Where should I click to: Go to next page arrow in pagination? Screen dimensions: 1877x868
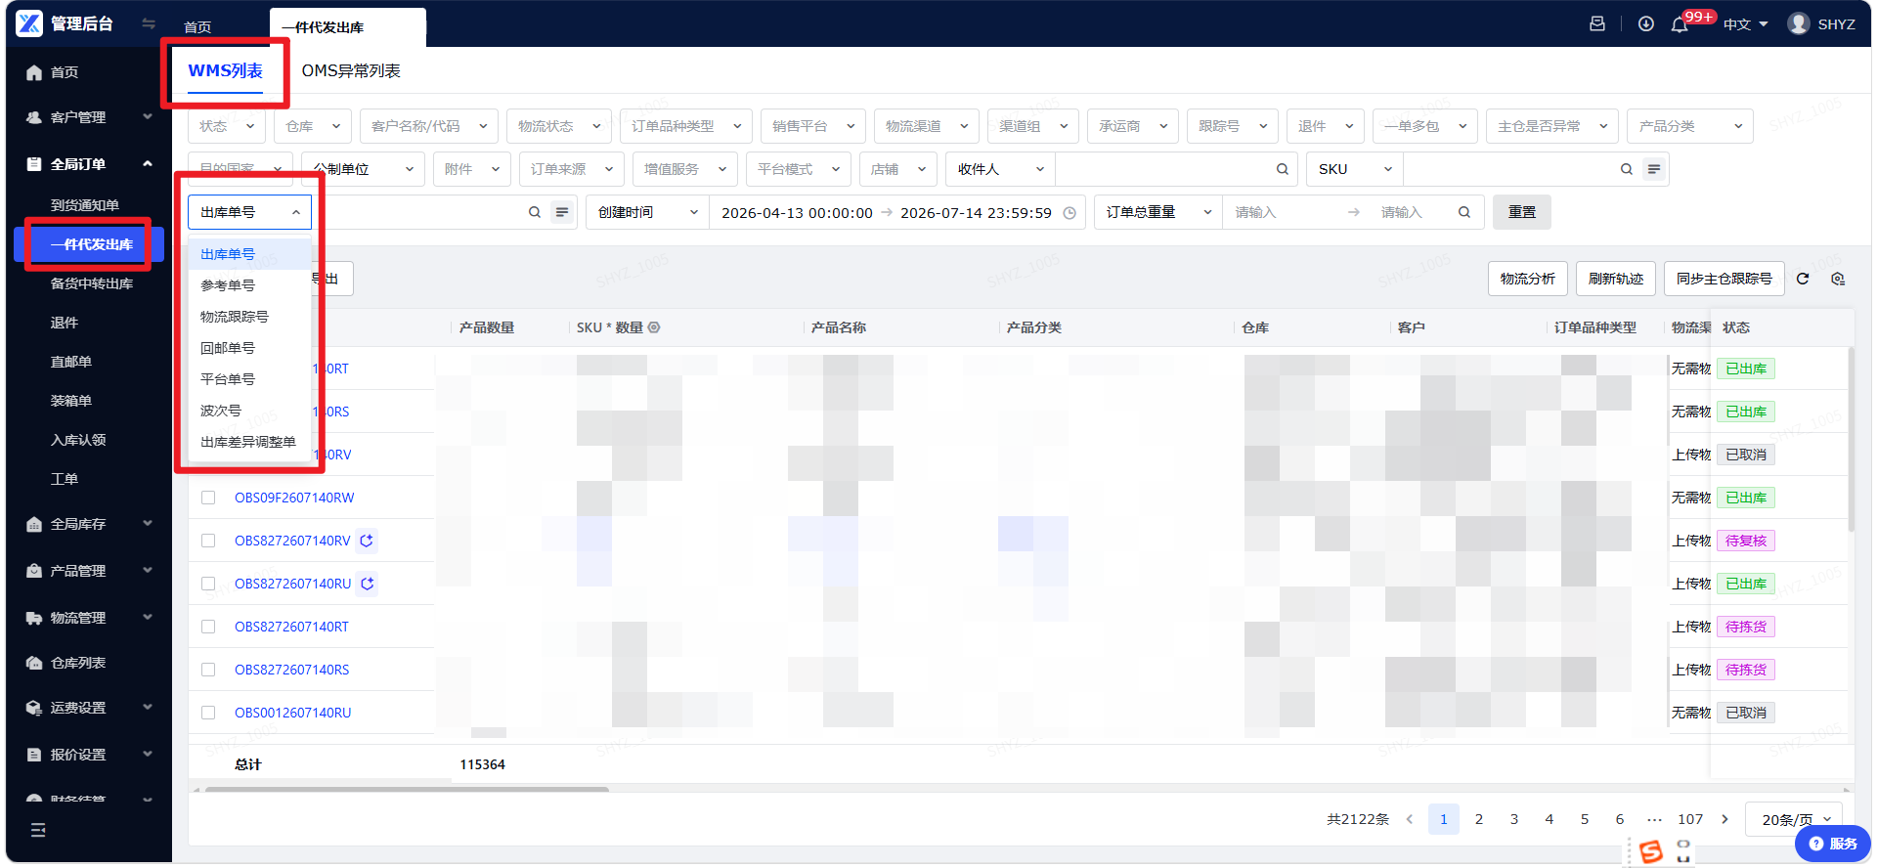[x=1724, y=819]
